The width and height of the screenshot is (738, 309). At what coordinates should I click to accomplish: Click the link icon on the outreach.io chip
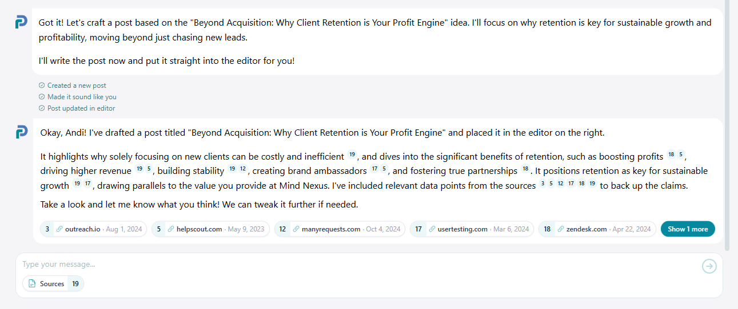tap(59, 229)
